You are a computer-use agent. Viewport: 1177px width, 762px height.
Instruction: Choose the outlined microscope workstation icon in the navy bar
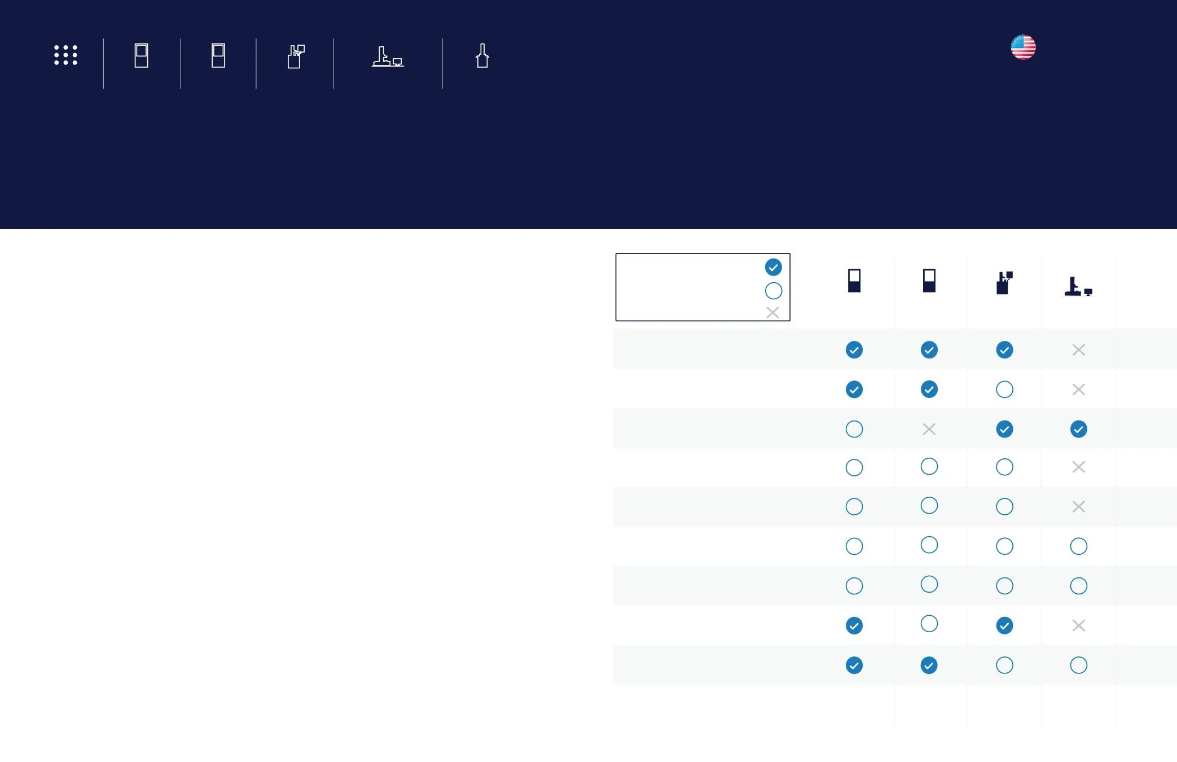coord(388,56)
